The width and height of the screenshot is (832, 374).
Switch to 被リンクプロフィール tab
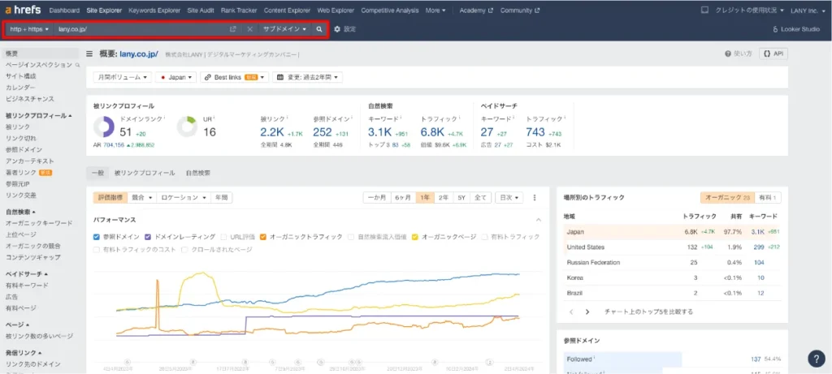click(145, 173)
